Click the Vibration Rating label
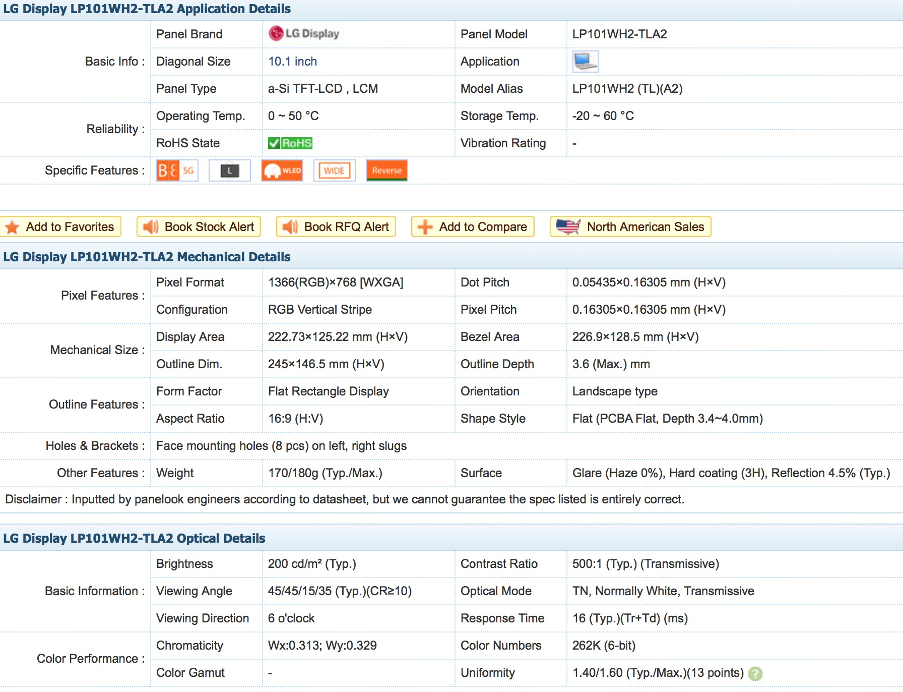 (503, 143)
